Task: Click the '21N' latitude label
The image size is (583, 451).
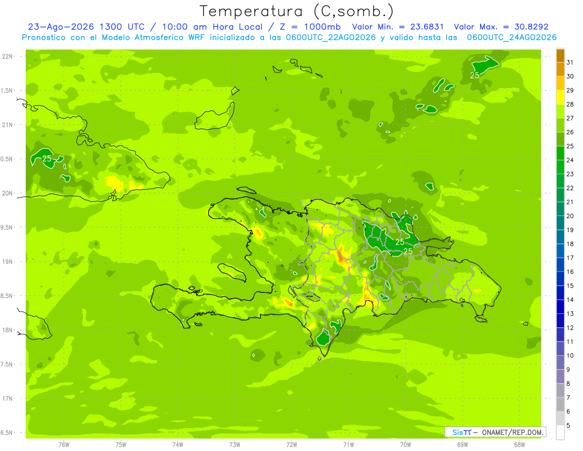Action: [8, 125]
